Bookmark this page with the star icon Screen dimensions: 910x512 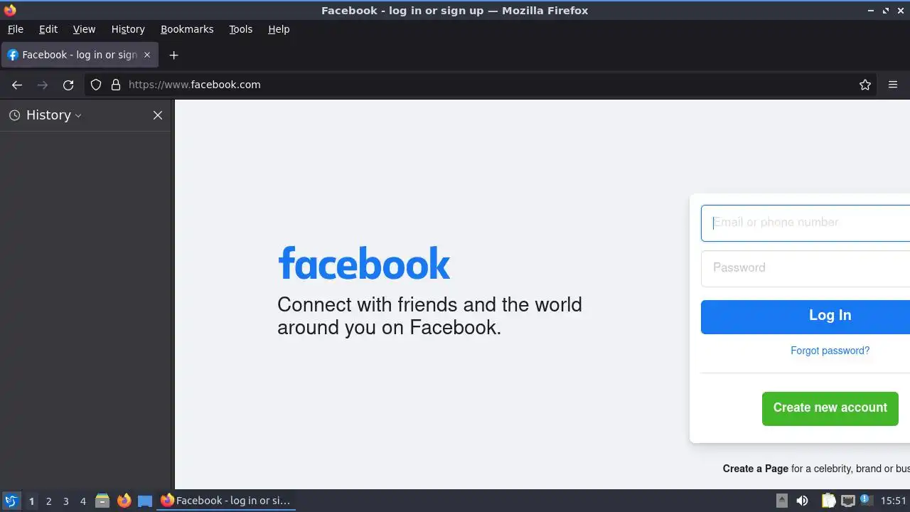point(865,85)
